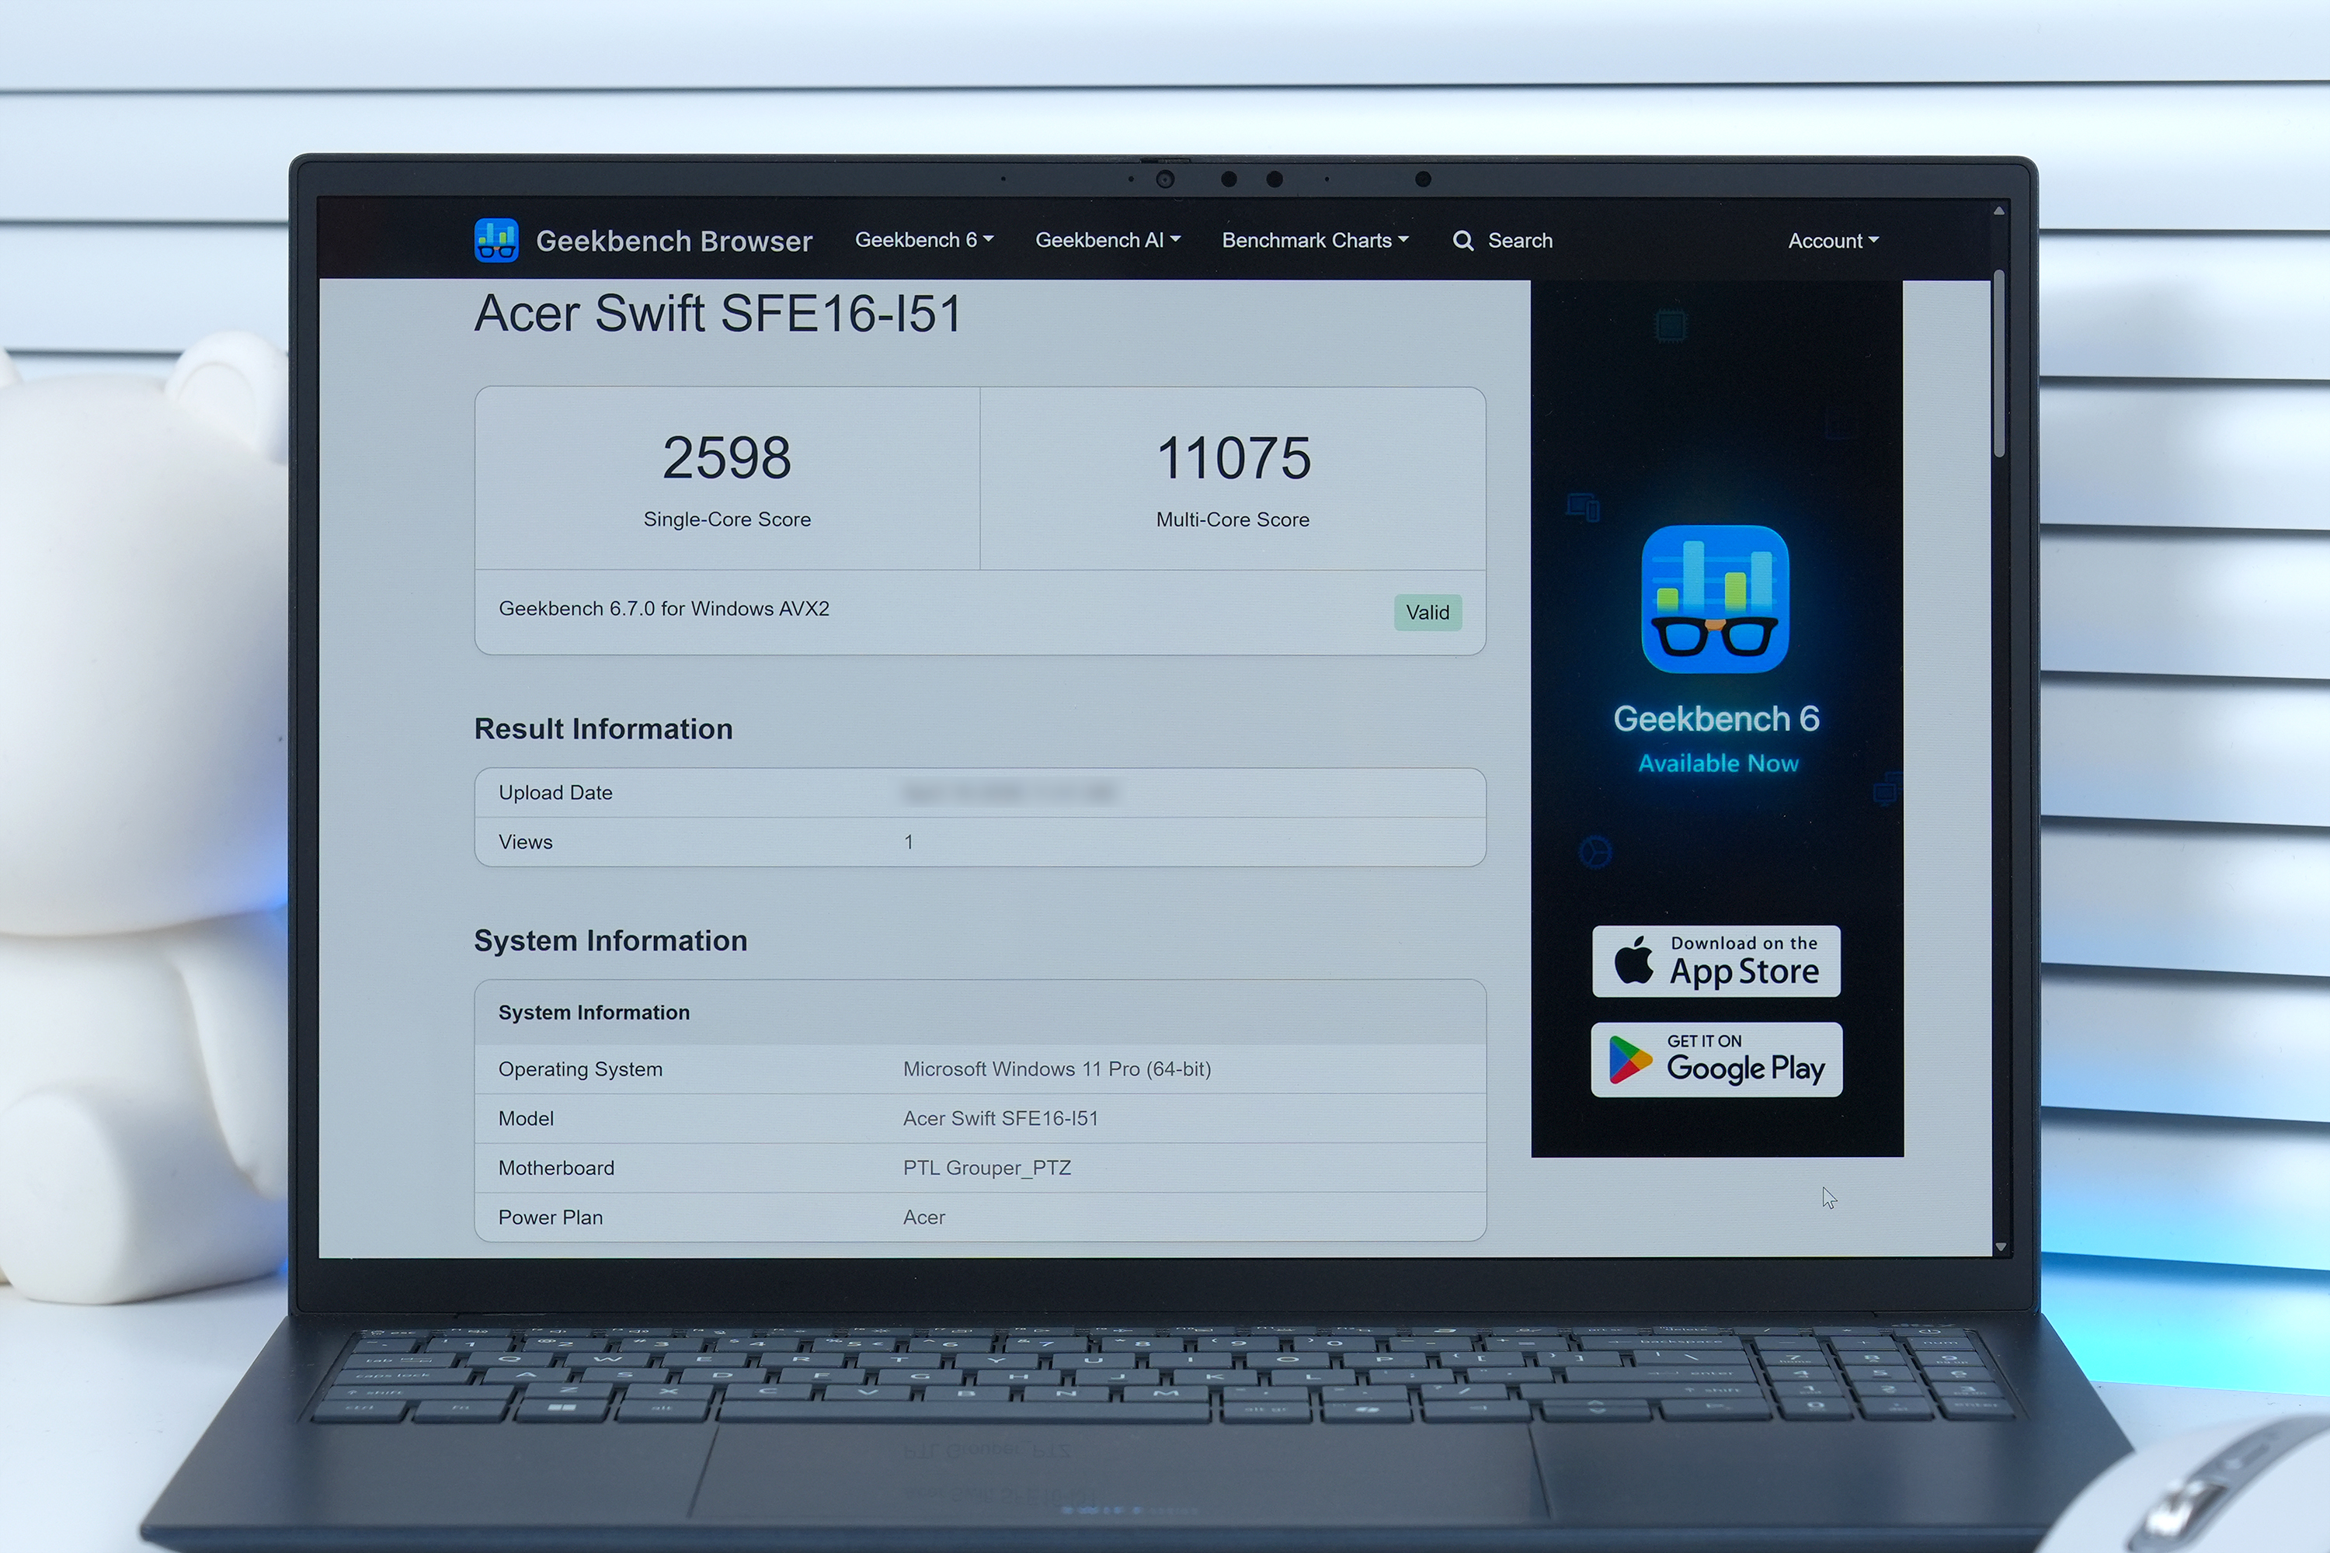Expand the Geekbench 6 dropdown menu

(x=923, y=240)
